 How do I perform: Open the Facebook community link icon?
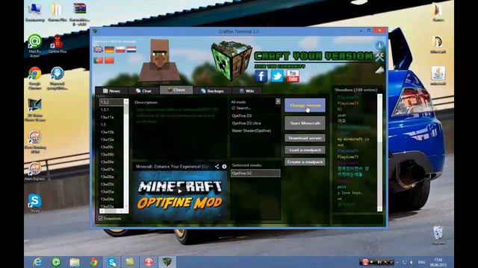(x=261, y=76)
